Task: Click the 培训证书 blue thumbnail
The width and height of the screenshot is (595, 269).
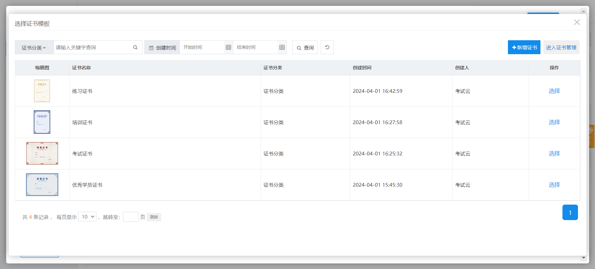Action: (x=42, y=122)
